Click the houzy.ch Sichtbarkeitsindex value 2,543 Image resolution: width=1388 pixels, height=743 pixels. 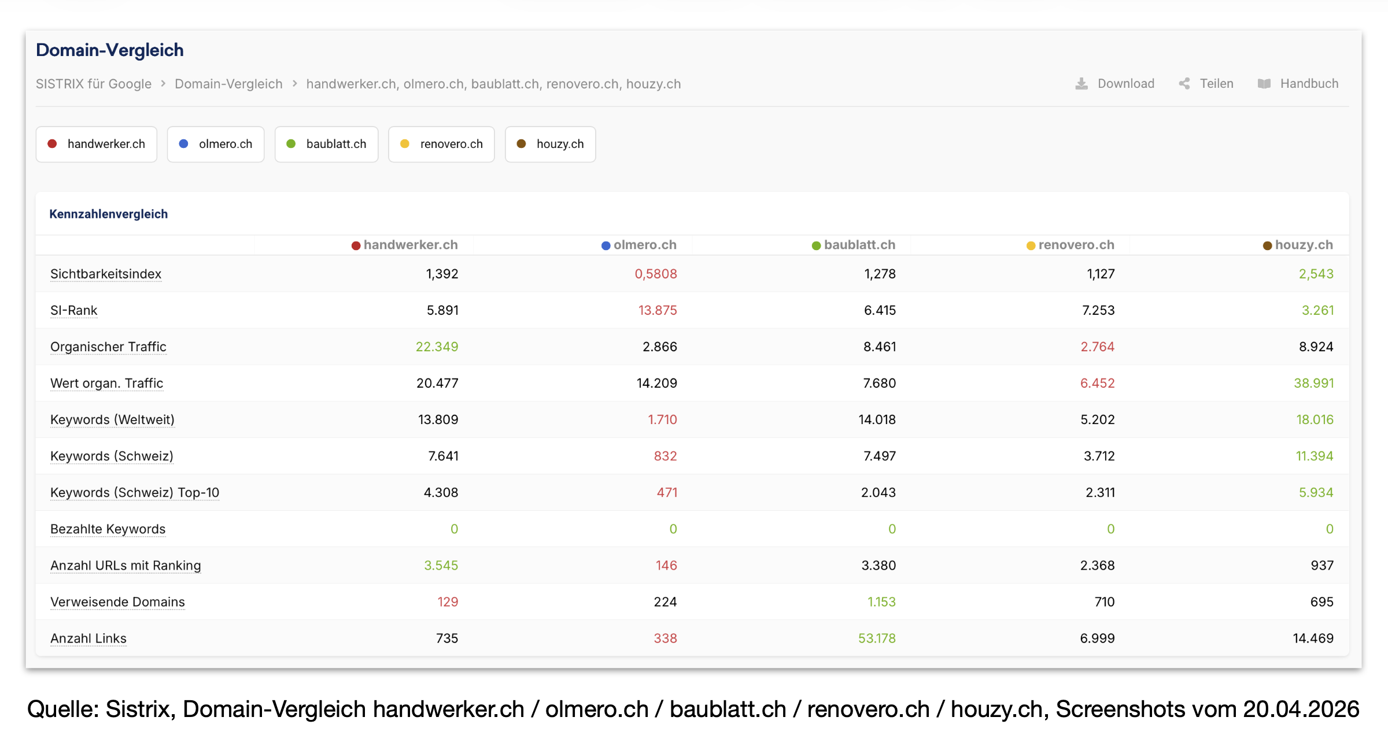(1316, 274)
